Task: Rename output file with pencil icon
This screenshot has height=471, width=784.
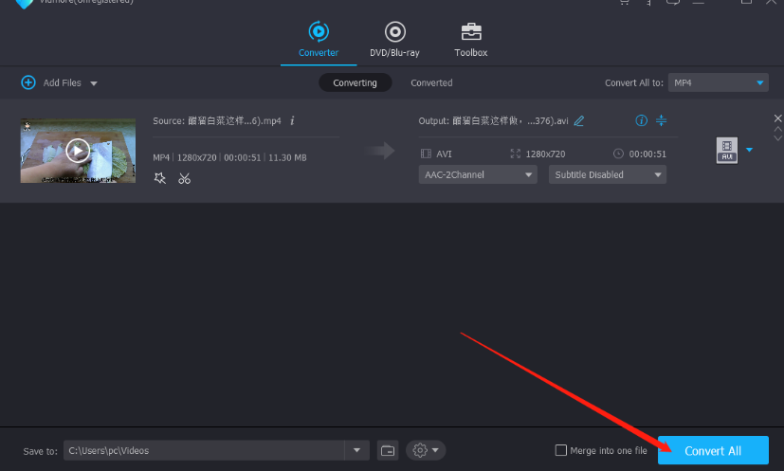Action: pyautogui.click(x=579, y=120)
